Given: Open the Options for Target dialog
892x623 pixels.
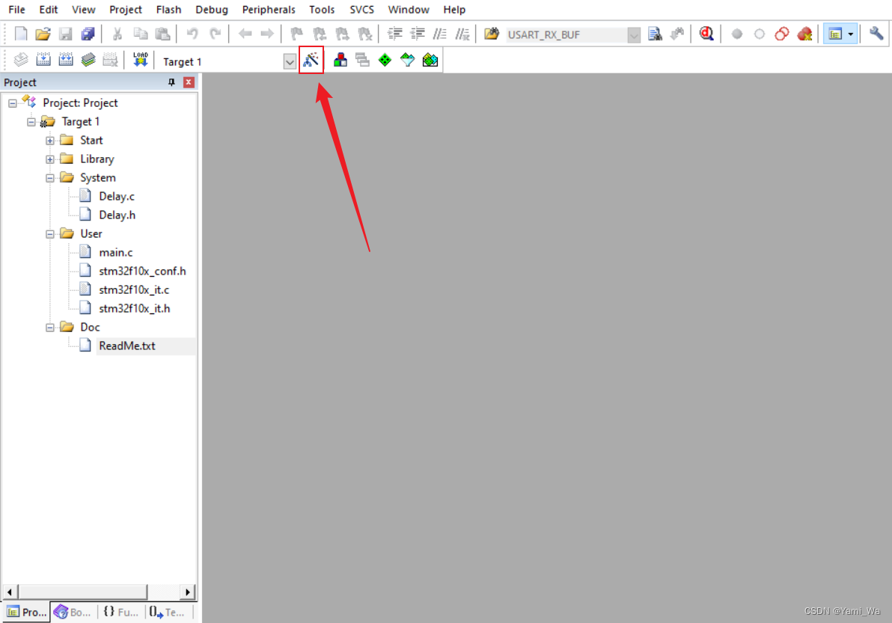Looking at the screenshot, I should point(311,61).
